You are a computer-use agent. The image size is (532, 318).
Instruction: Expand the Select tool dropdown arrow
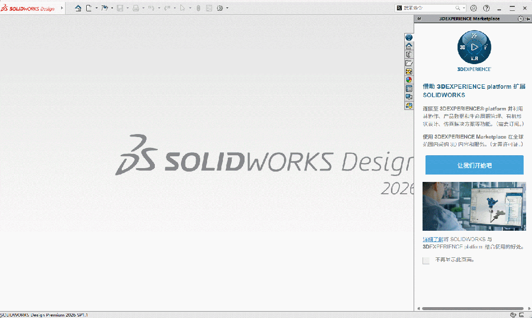coord(190,8)
